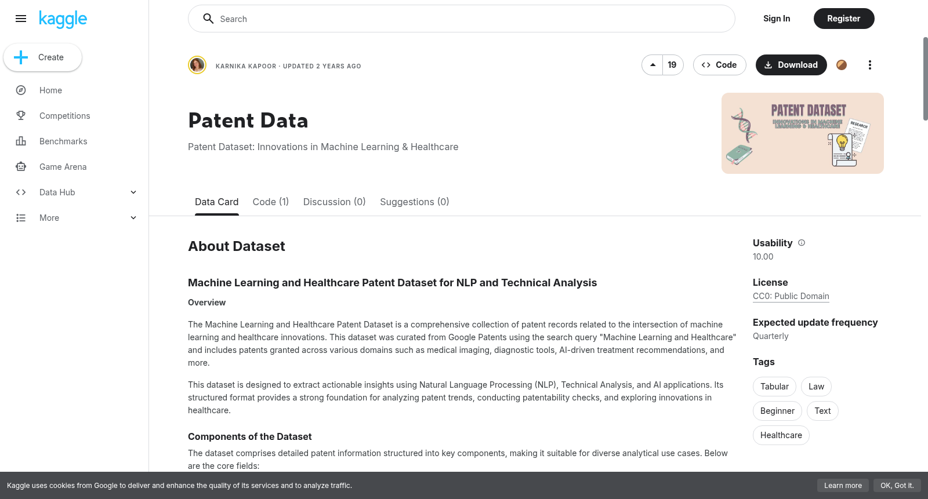928x499 pixels.
Task: Expand the More section chevron
Action: [x=133, y=218]
